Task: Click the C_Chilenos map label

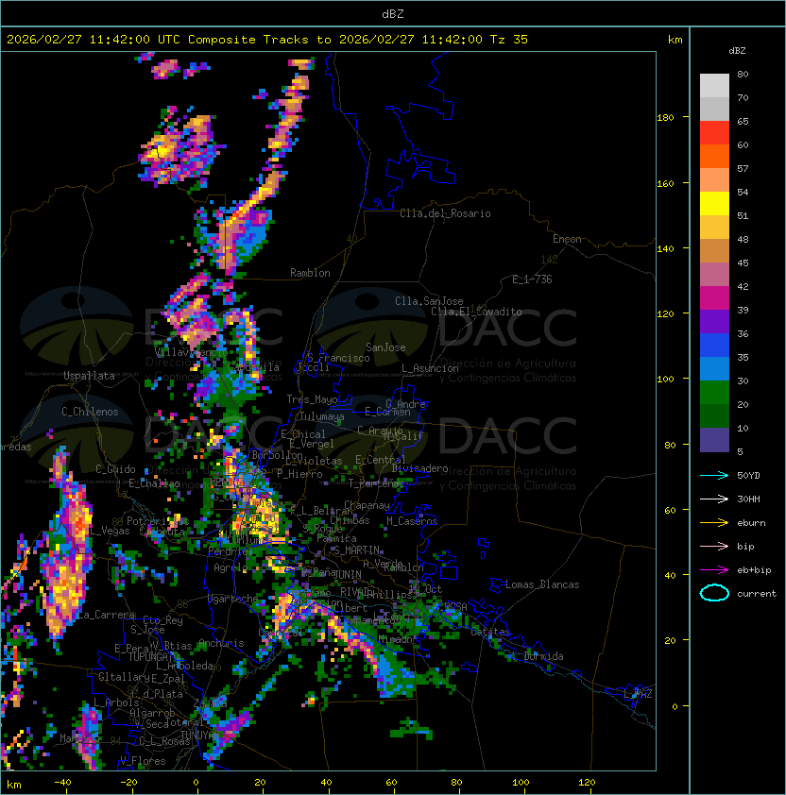Action: 90,412
